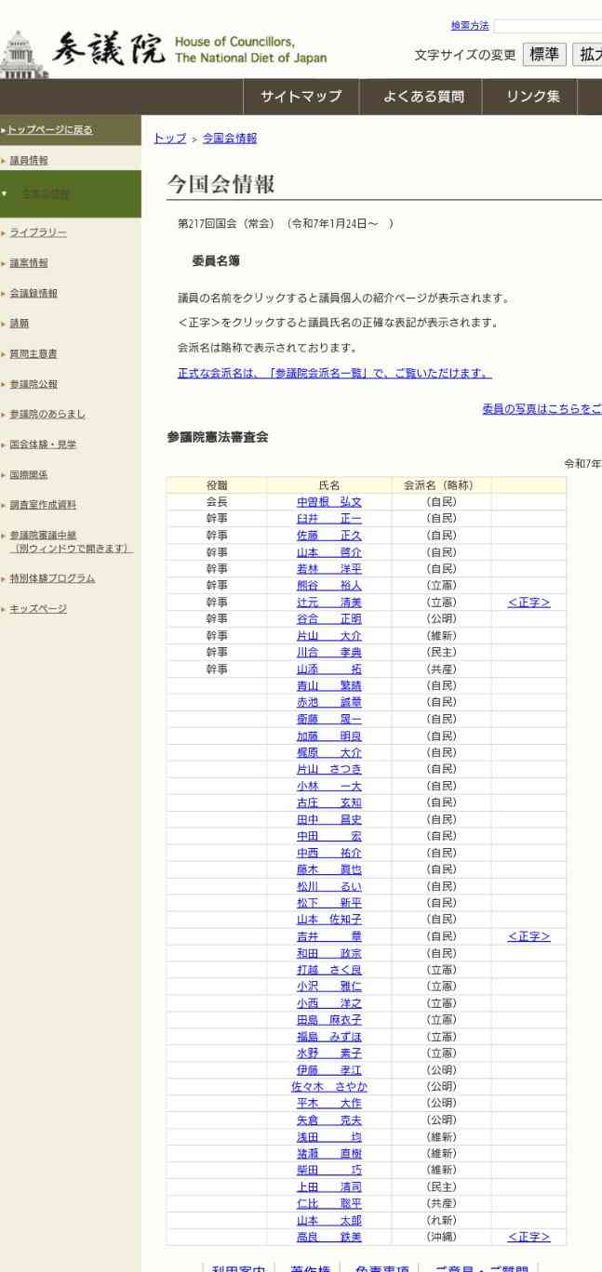602x1272 pixels.
Task: Open 辻元 清美's profile link
Action: [328, 603]
